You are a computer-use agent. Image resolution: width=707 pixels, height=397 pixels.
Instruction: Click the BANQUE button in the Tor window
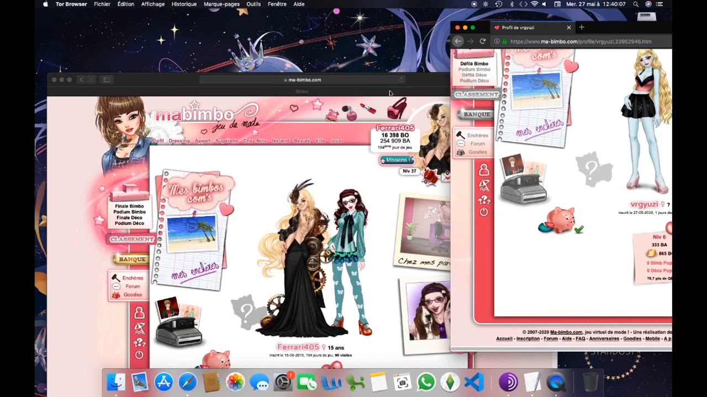477,114
